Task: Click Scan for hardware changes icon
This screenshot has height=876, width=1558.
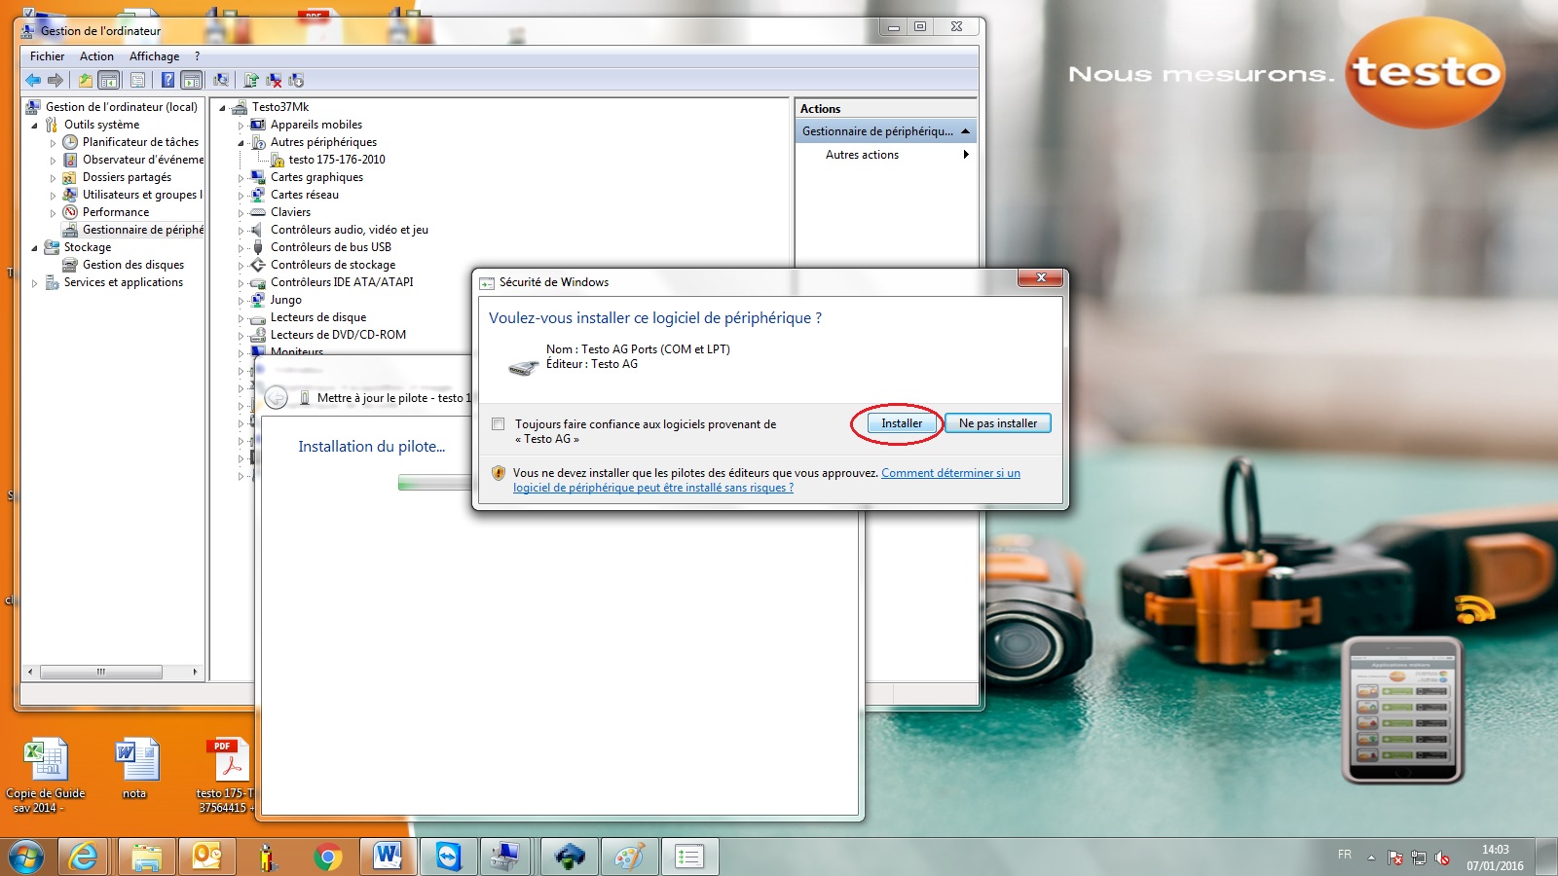Action: [221, 80]
